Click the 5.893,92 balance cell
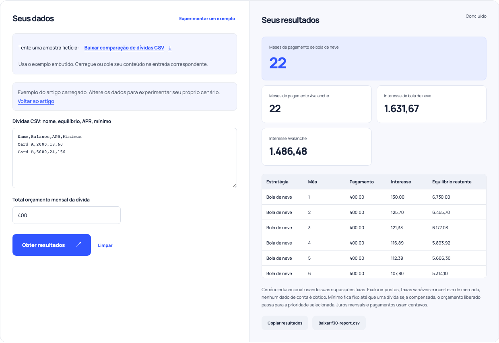 click(441, 243)
